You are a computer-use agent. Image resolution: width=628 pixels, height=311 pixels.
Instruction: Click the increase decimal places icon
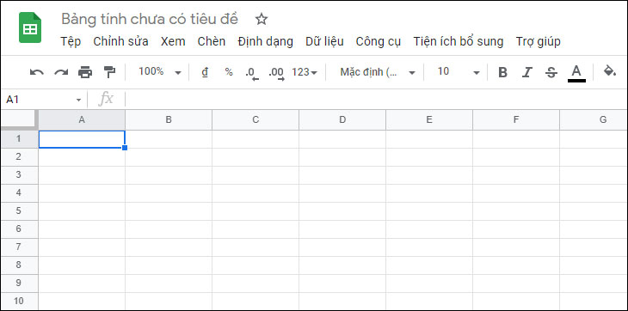pyautogui.click(x=276, y=73)
